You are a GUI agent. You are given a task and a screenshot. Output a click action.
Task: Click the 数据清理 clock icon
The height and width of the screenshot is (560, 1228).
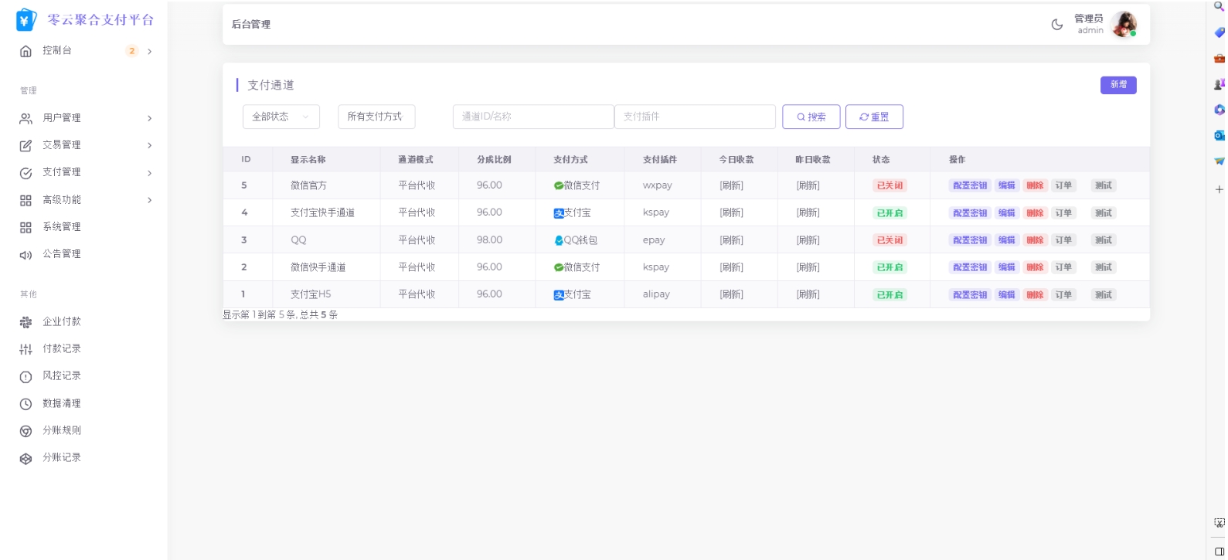pos(26,404)
